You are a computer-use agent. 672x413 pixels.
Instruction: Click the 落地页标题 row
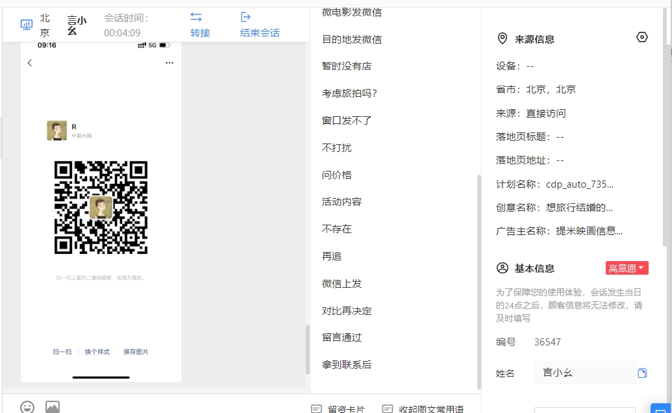pyautogui.click(x=530, y=137)
